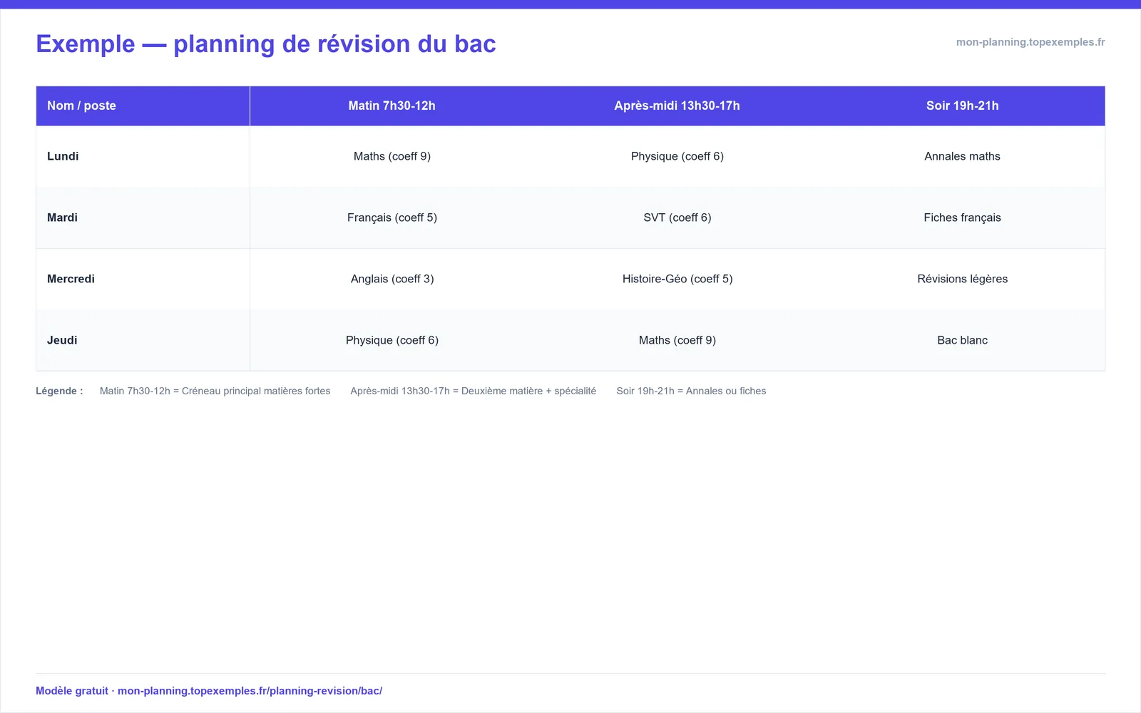Select Jeudi afternoon cell 'Maths (coeff 9)'

coord(677,340)
